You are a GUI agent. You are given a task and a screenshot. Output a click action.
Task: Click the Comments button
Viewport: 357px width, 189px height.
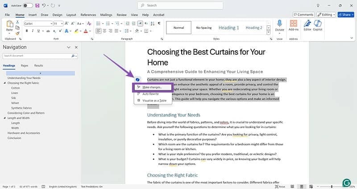[x=303, y=15]
